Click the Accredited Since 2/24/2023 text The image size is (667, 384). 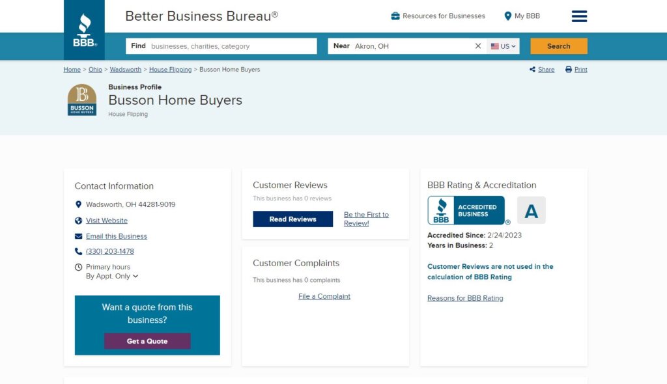click(474, 235)
